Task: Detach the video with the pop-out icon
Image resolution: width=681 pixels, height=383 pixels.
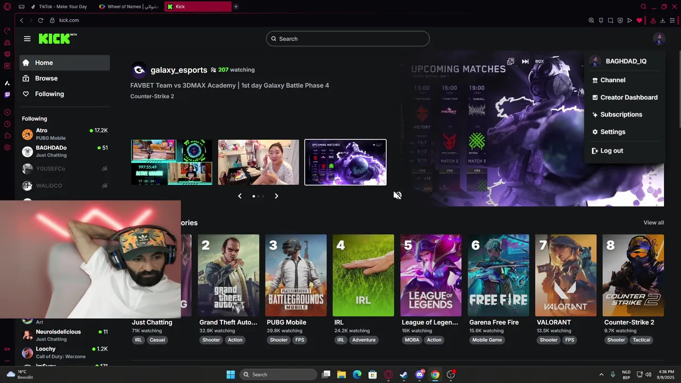Action: (511, 61)
